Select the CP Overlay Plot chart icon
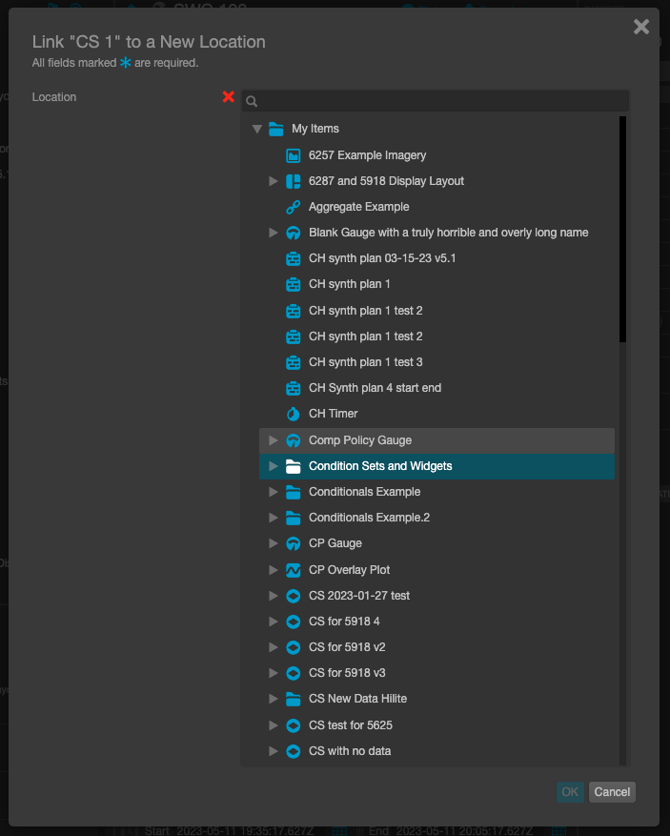 point(293,569)
